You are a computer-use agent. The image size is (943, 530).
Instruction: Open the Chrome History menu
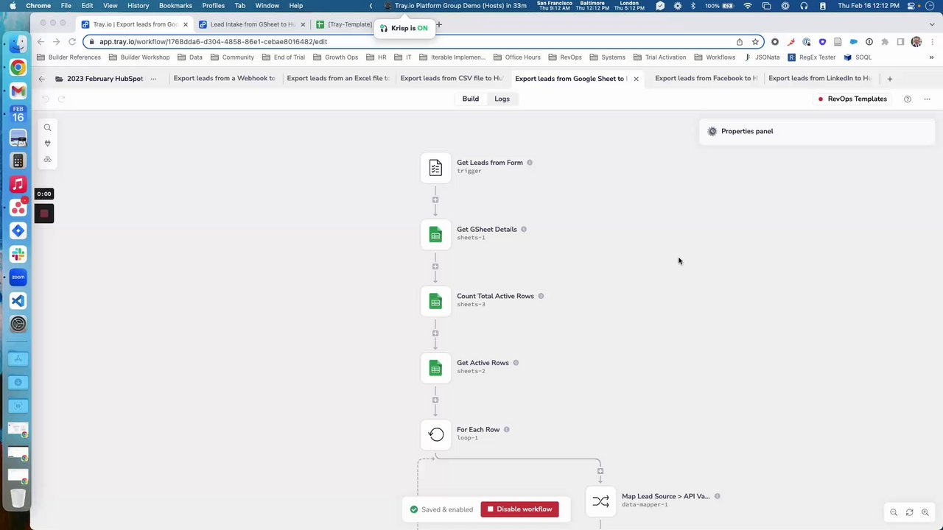pyautogui.click(x=138, y=5)
